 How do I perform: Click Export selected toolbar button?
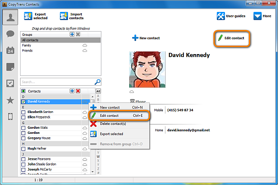tap(36, 16)
